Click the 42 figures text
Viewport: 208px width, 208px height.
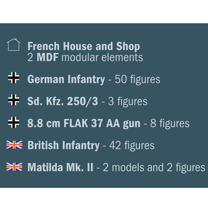[x=132, y=146]
